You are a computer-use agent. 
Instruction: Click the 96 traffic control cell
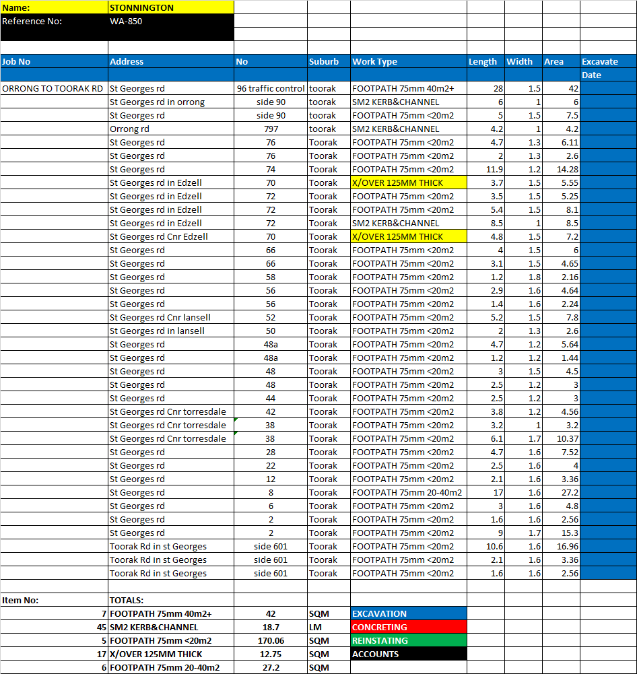tap(271, 88)
